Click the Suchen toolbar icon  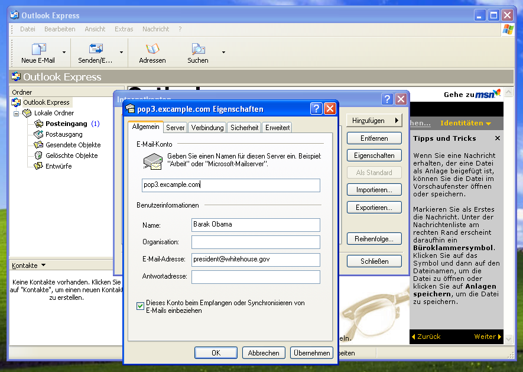click(x=198, y=50)
